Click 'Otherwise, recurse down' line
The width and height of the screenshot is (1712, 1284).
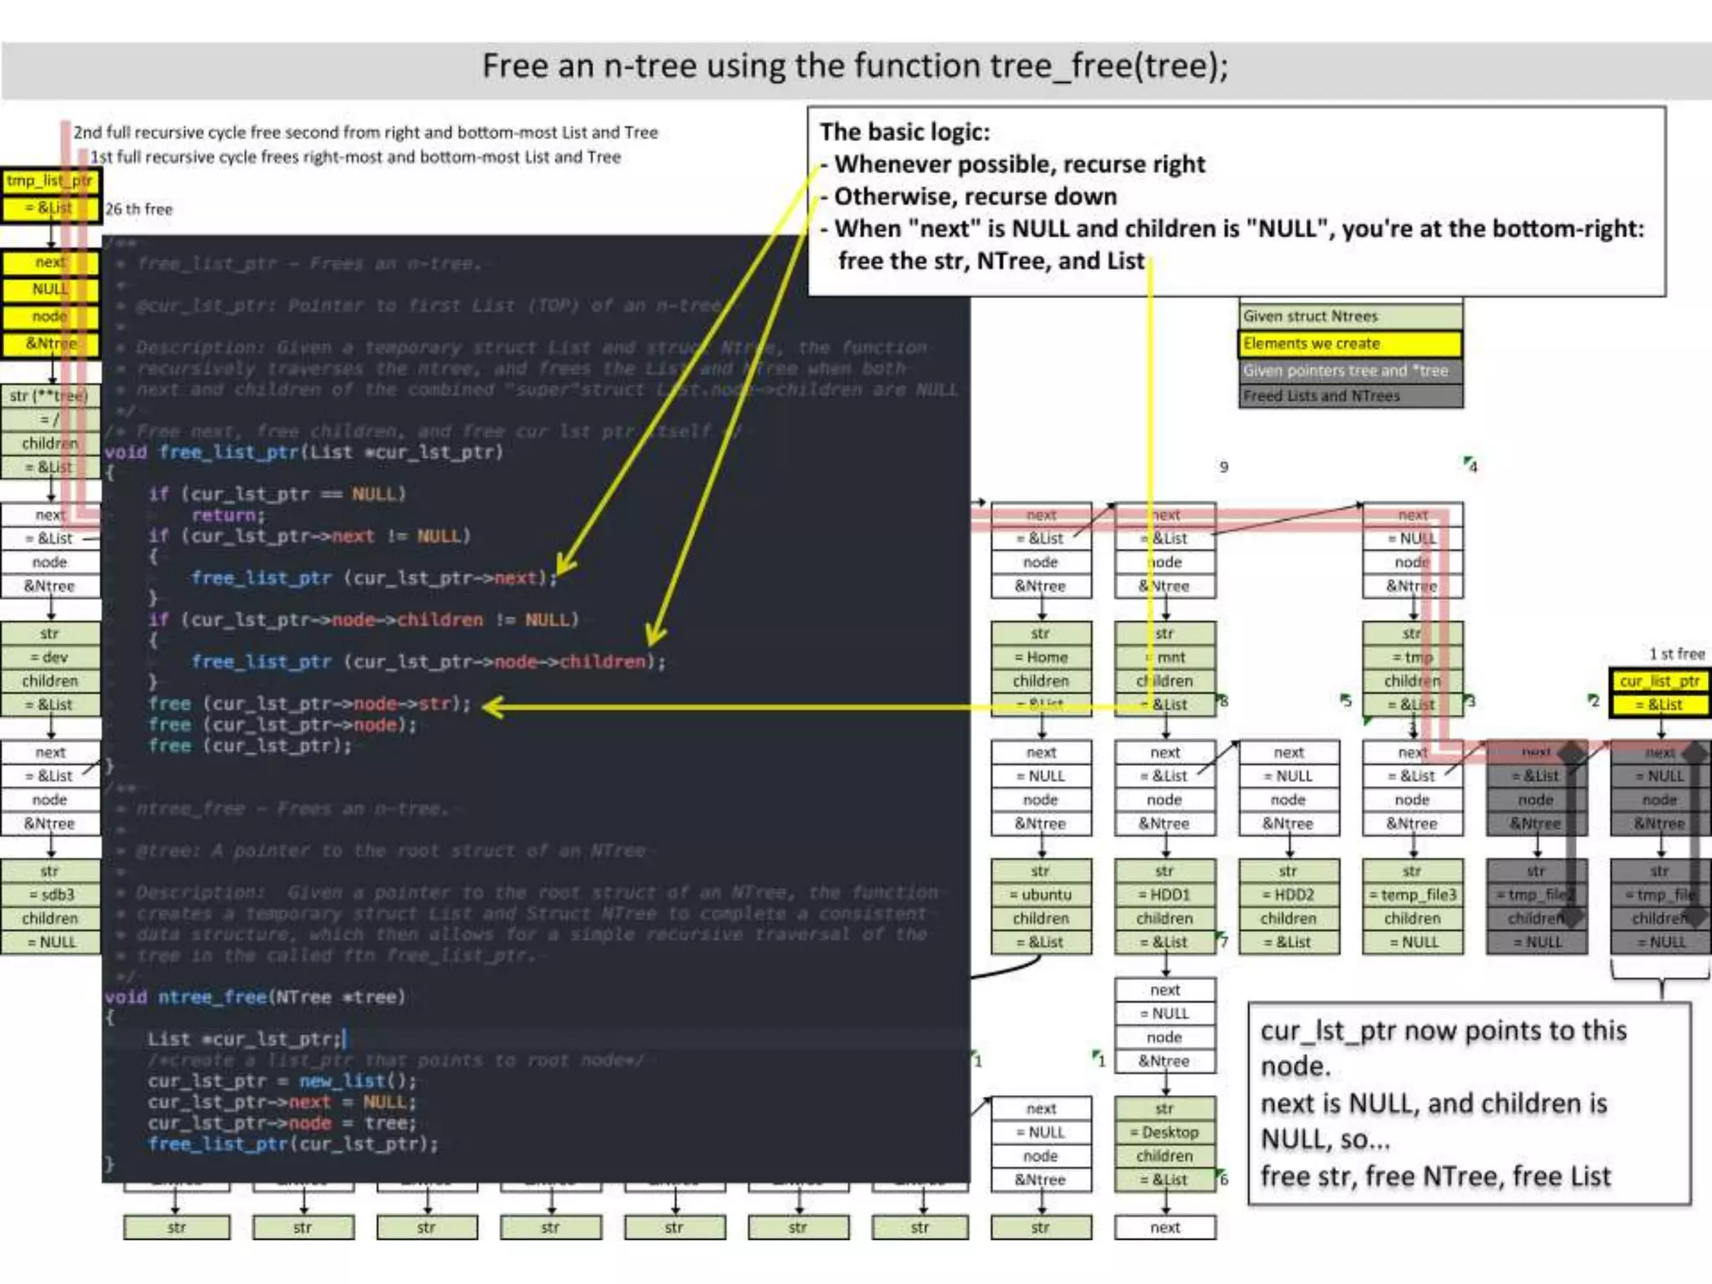[968, 196]
